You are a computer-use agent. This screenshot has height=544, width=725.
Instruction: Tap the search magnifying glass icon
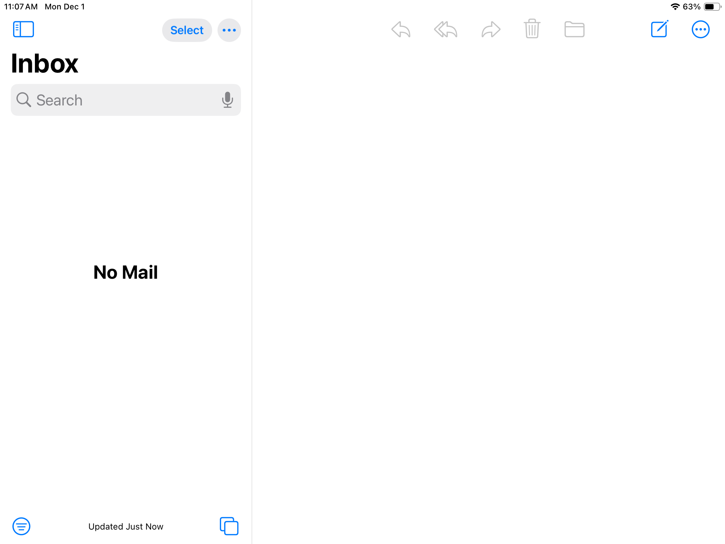[x=23, y=100]
